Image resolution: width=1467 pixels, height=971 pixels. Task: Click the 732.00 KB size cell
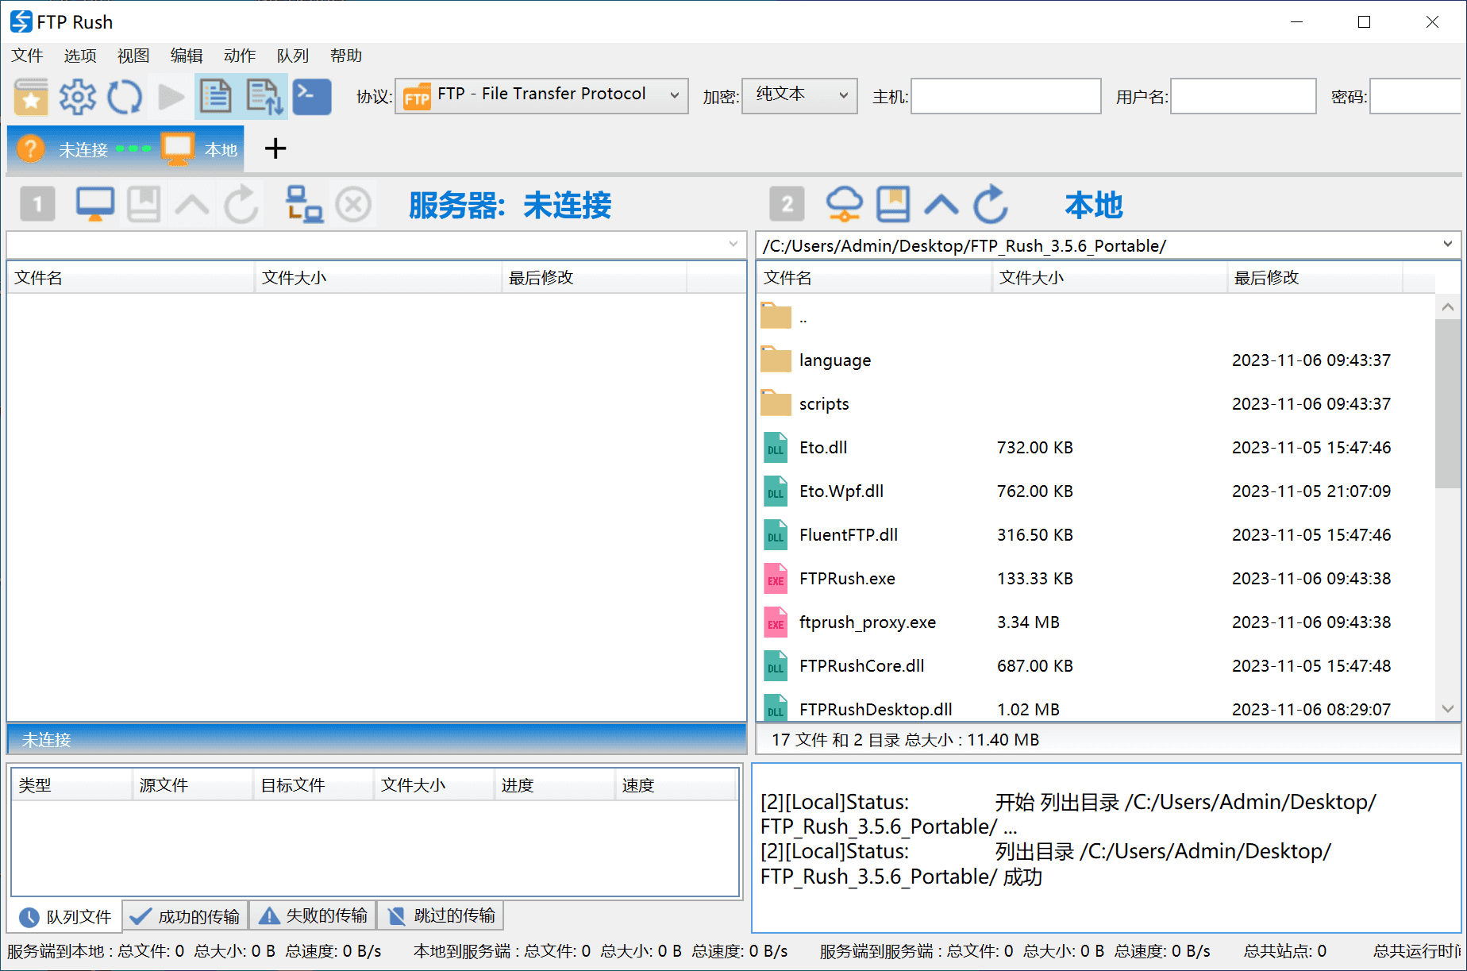pos(1035,448)
